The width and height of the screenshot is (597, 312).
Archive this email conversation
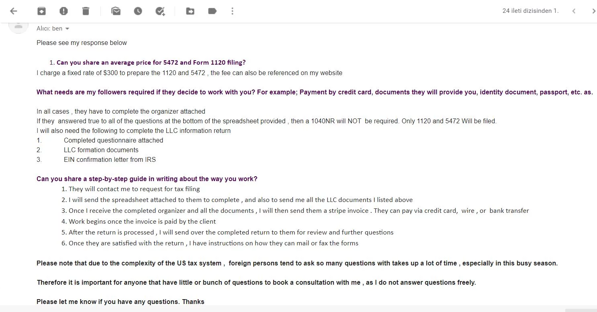coord(41,11)
